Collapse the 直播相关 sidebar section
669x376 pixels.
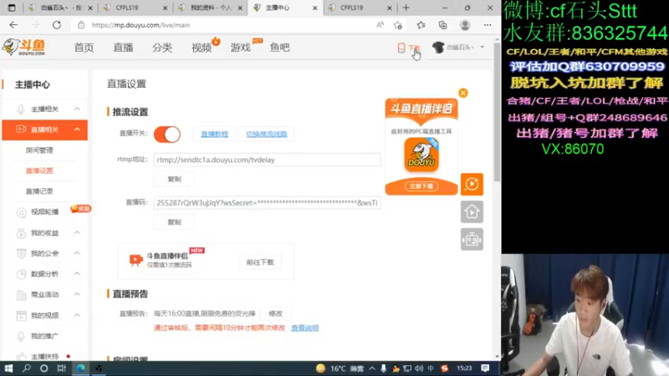[x=77, y=130]
